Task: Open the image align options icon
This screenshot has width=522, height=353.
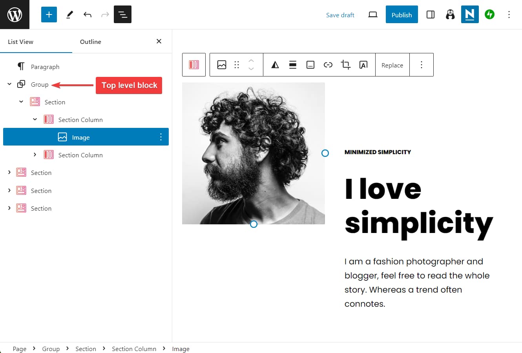Action: (293, 65)
